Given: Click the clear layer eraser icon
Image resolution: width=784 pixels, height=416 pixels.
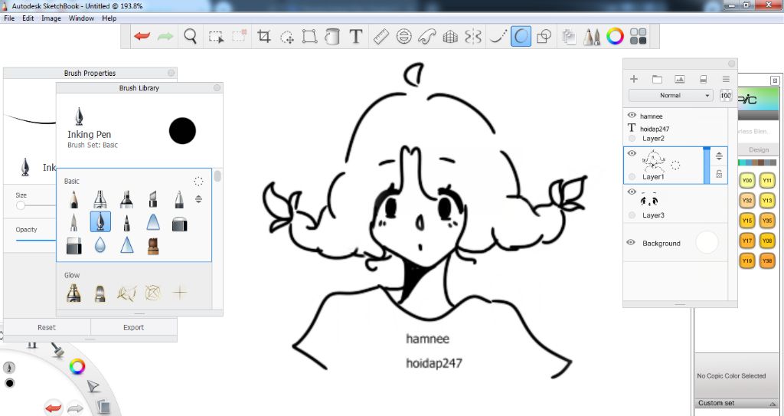Looking at the screenshot, I should point(703,79).
